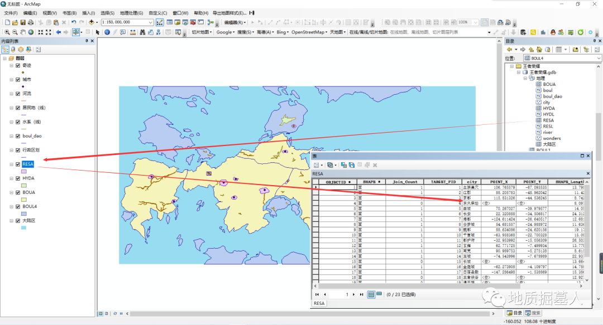Image resolution: width=603 pixels, height=325 pixels.
Task: Open the 地理处理(G) menu
Action: (x=131, y=13)
